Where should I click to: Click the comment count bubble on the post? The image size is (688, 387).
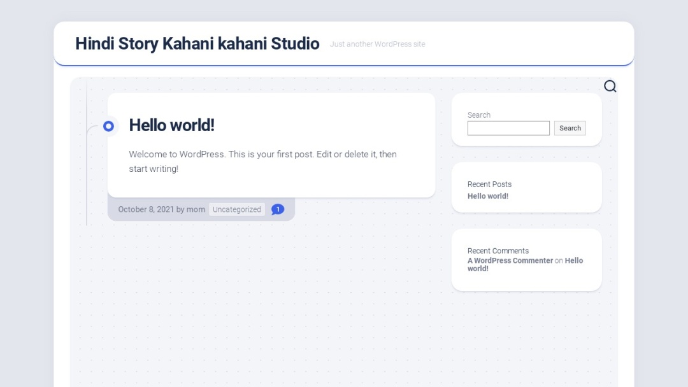coord(278,209)
